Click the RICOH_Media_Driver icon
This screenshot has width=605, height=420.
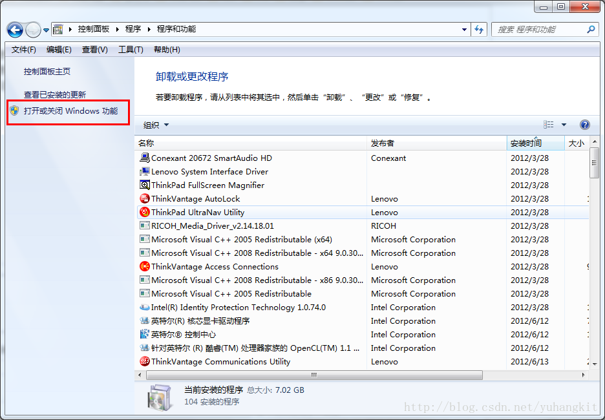(144, 226)
